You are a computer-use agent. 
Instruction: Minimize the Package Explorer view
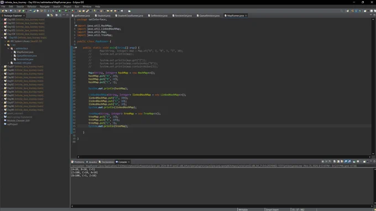[x=64, y=15]
